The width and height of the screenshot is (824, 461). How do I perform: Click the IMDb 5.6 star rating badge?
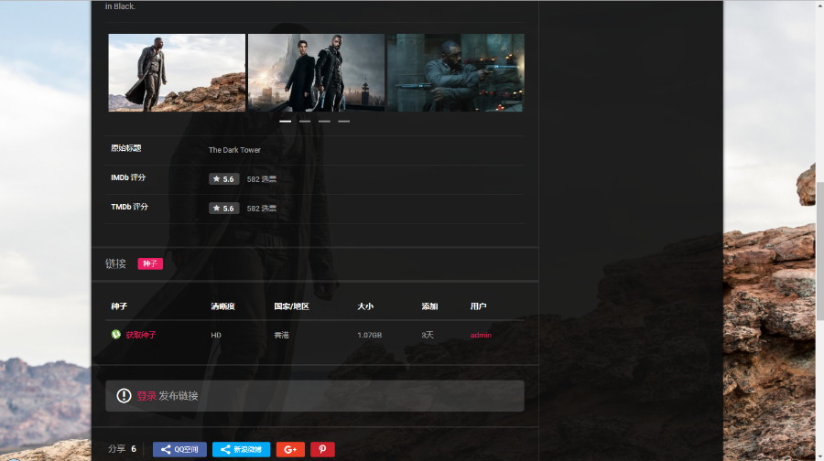pyautogui.click(x=224, y=179)
